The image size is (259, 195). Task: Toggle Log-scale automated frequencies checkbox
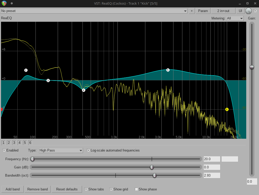tap(88, 150)
